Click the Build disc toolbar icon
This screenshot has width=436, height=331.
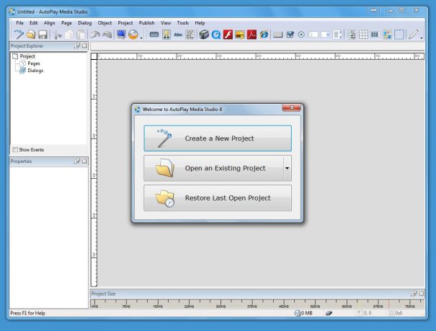click(x=133, y=35)
